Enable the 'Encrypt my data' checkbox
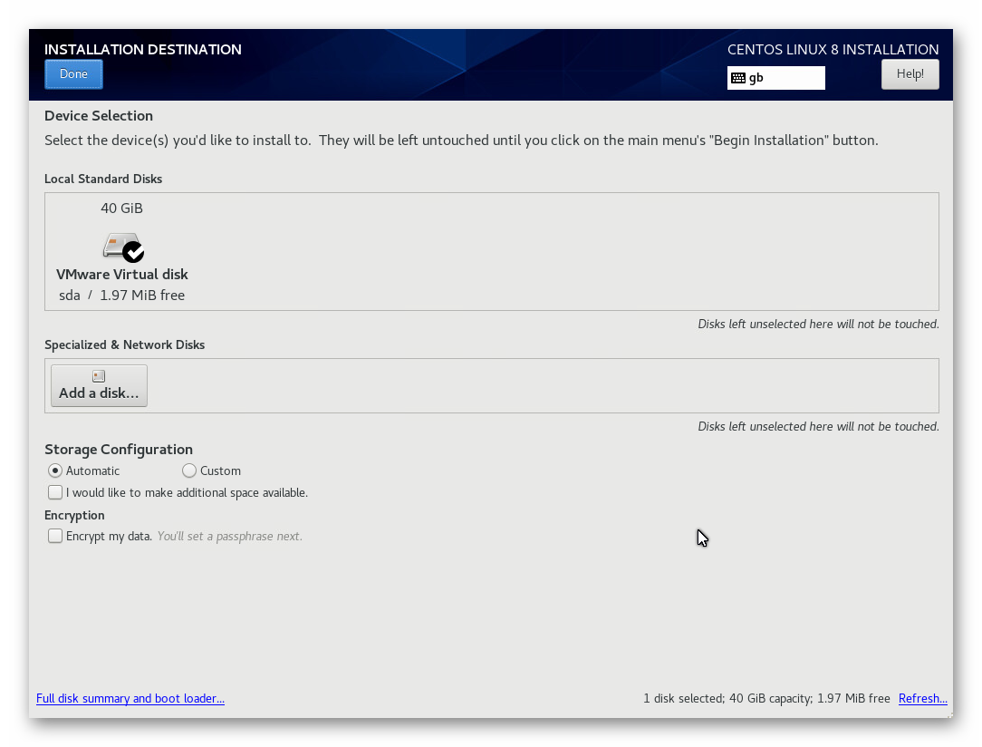The width and height of the screenshot is (982, 747). click(55, 535)
